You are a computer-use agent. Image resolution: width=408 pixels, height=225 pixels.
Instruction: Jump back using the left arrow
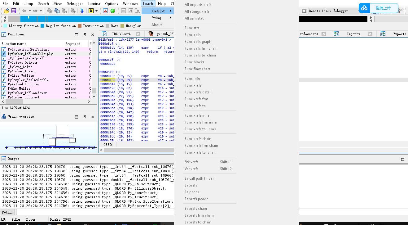[x=24, y=11]
